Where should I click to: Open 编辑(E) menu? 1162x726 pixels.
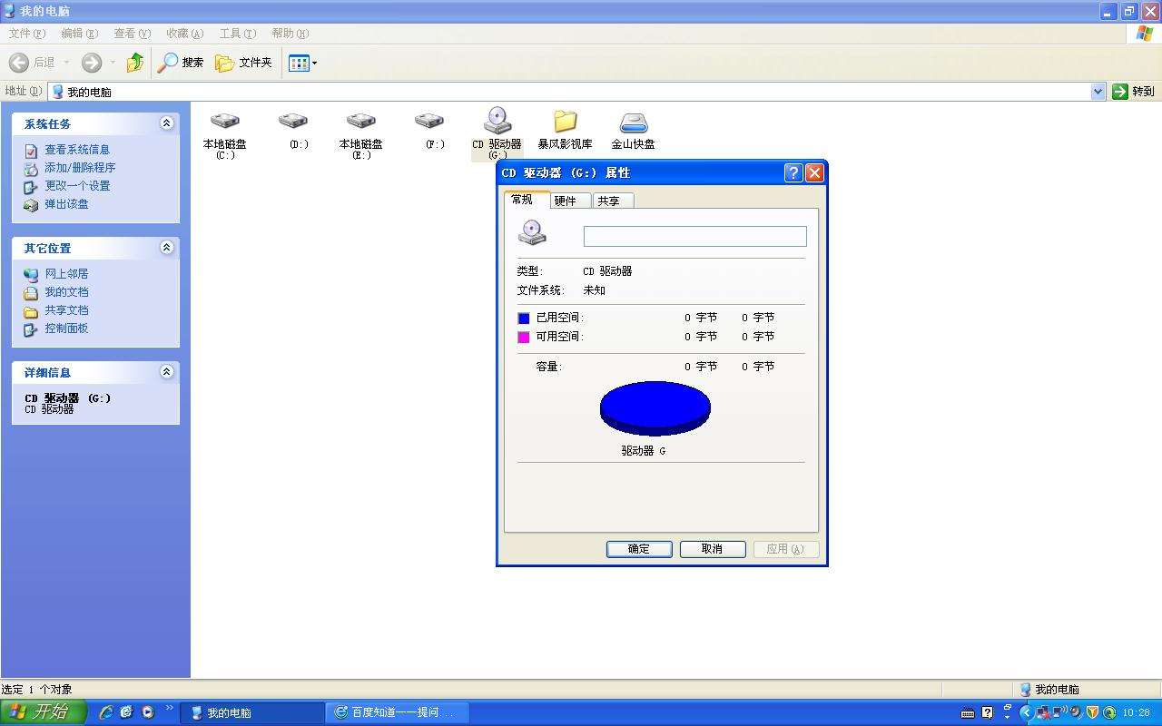[79, 34]
